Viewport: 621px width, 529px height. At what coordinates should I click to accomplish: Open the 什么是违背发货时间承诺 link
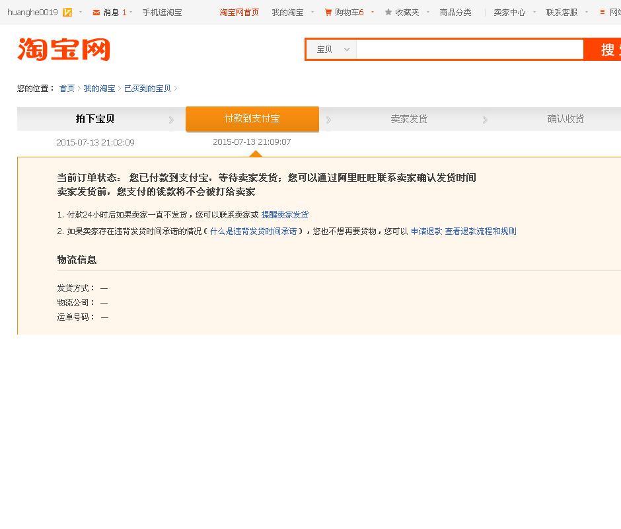pos(253,231)
